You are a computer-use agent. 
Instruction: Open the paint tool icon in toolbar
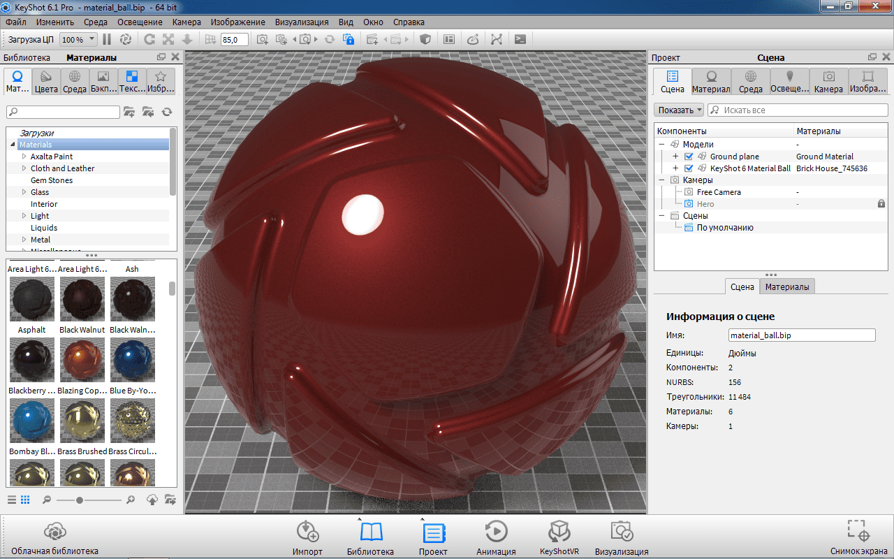[473, 39]
